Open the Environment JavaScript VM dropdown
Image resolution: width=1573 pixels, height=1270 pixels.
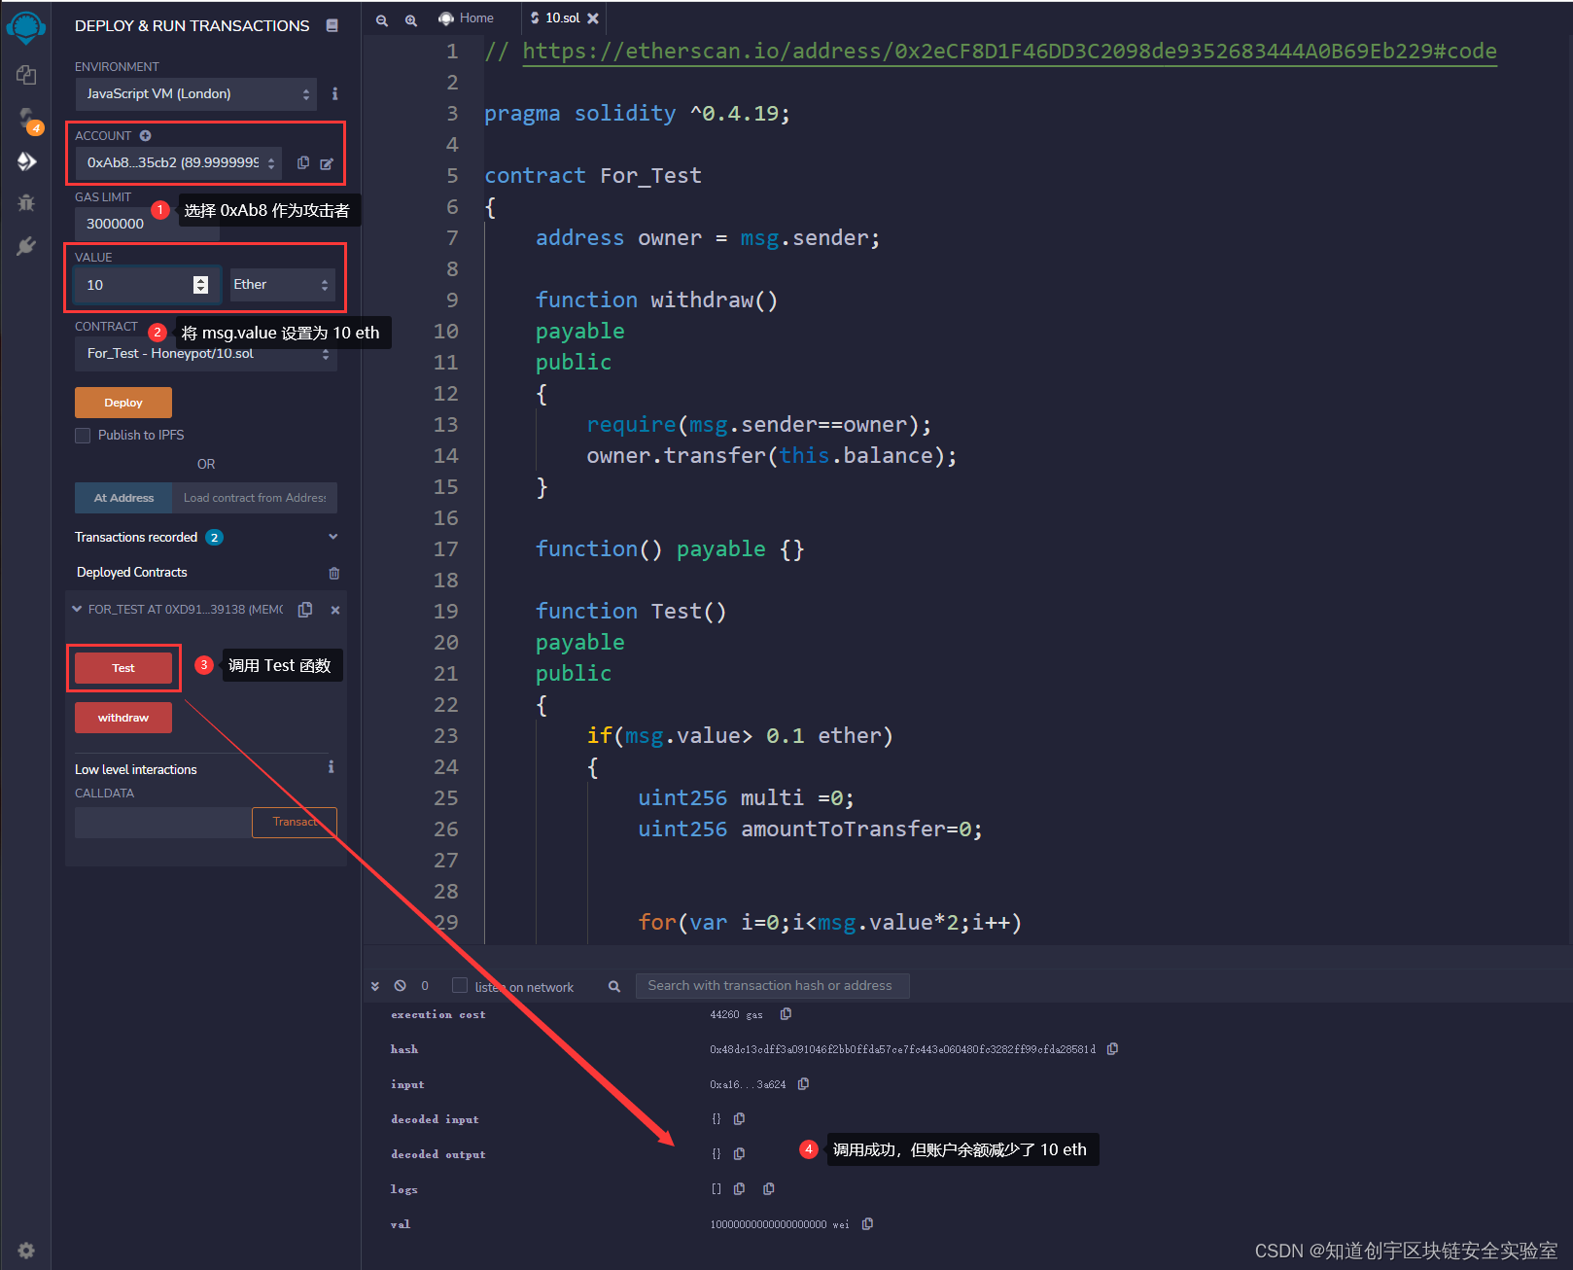point(196,94)
